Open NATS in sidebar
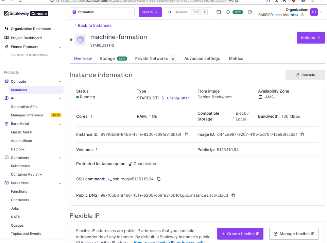This screenshot has height=243, width=327. [15, 217]
